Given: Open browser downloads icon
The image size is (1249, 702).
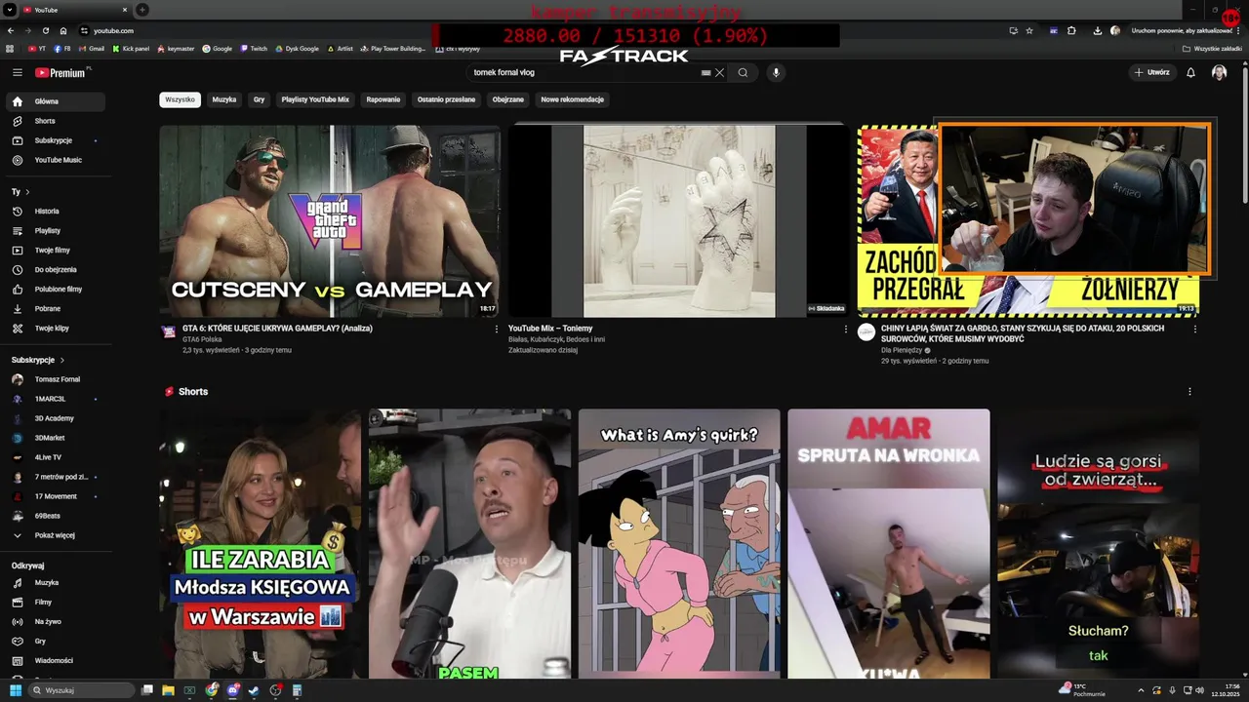Looking at the screenshot, I should (1099, 30).
